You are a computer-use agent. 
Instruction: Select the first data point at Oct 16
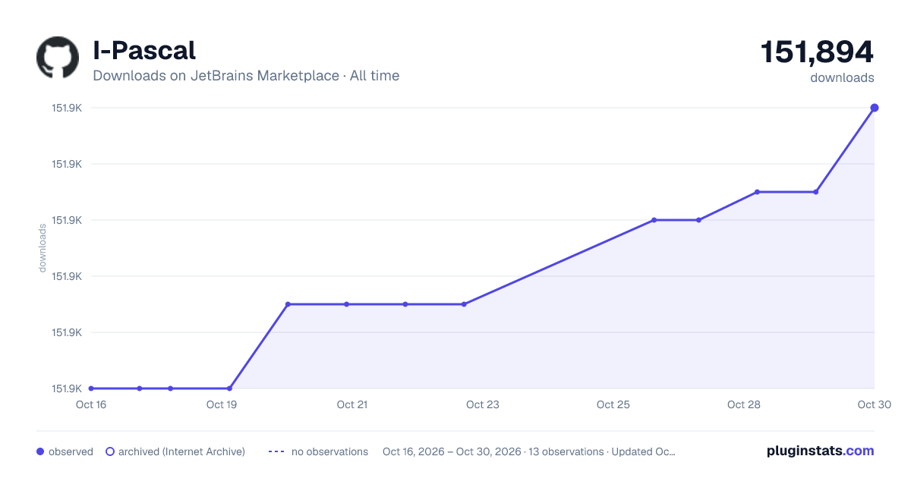point(91,388)
